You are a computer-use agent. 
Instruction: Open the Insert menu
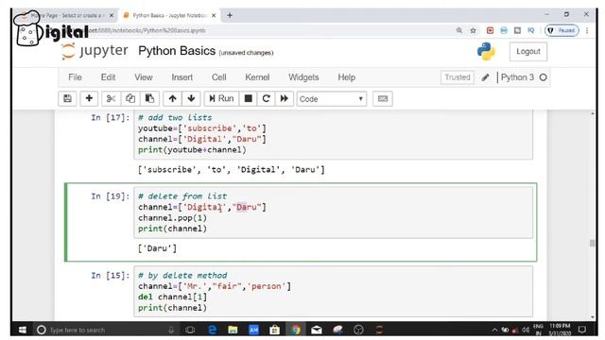[182, 77]
